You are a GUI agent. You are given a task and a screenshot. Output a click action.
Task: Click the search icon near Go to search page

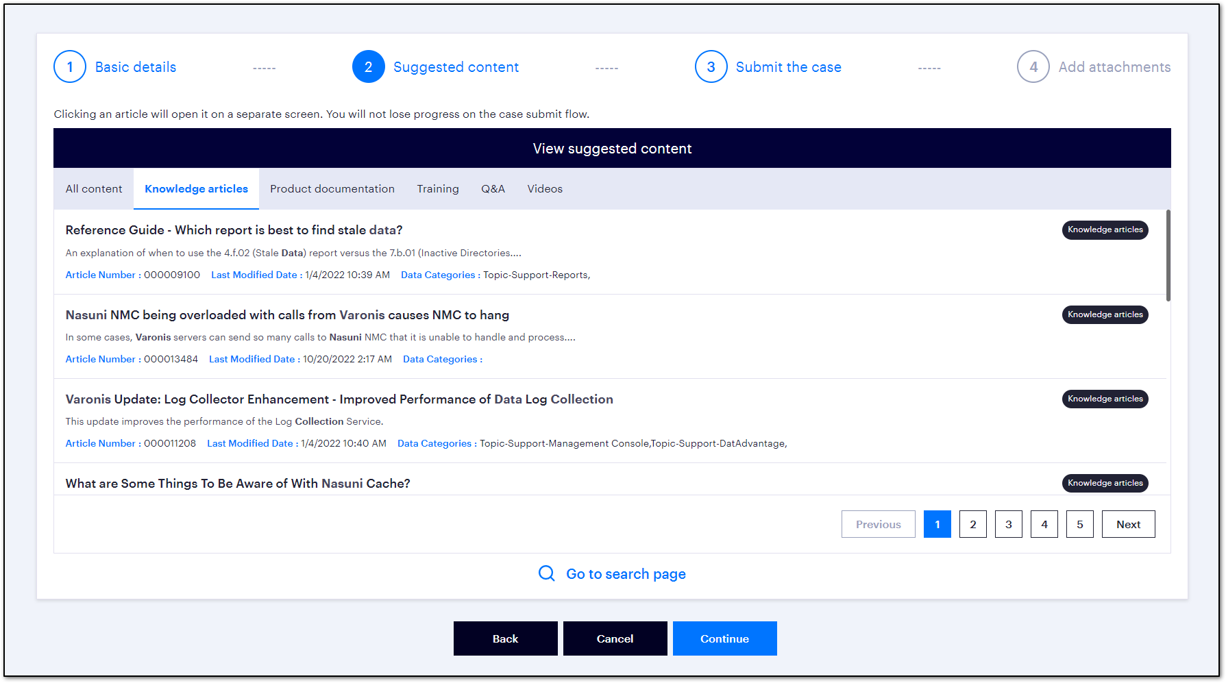546,573
